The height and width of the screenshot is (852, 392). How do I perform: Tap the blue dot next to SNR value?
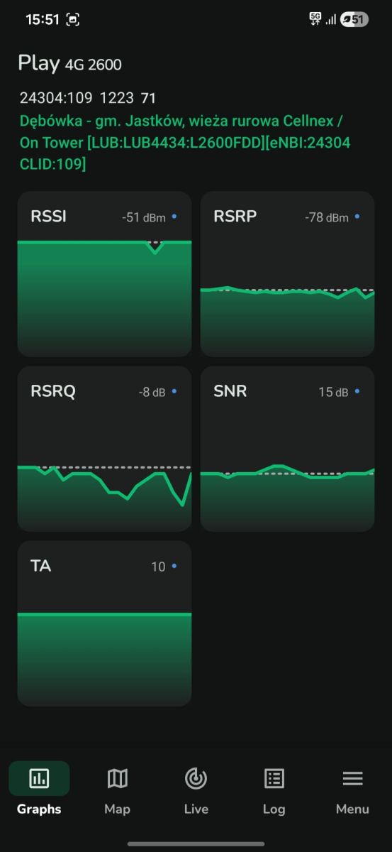pyautogui.click(x=357, y=390)
